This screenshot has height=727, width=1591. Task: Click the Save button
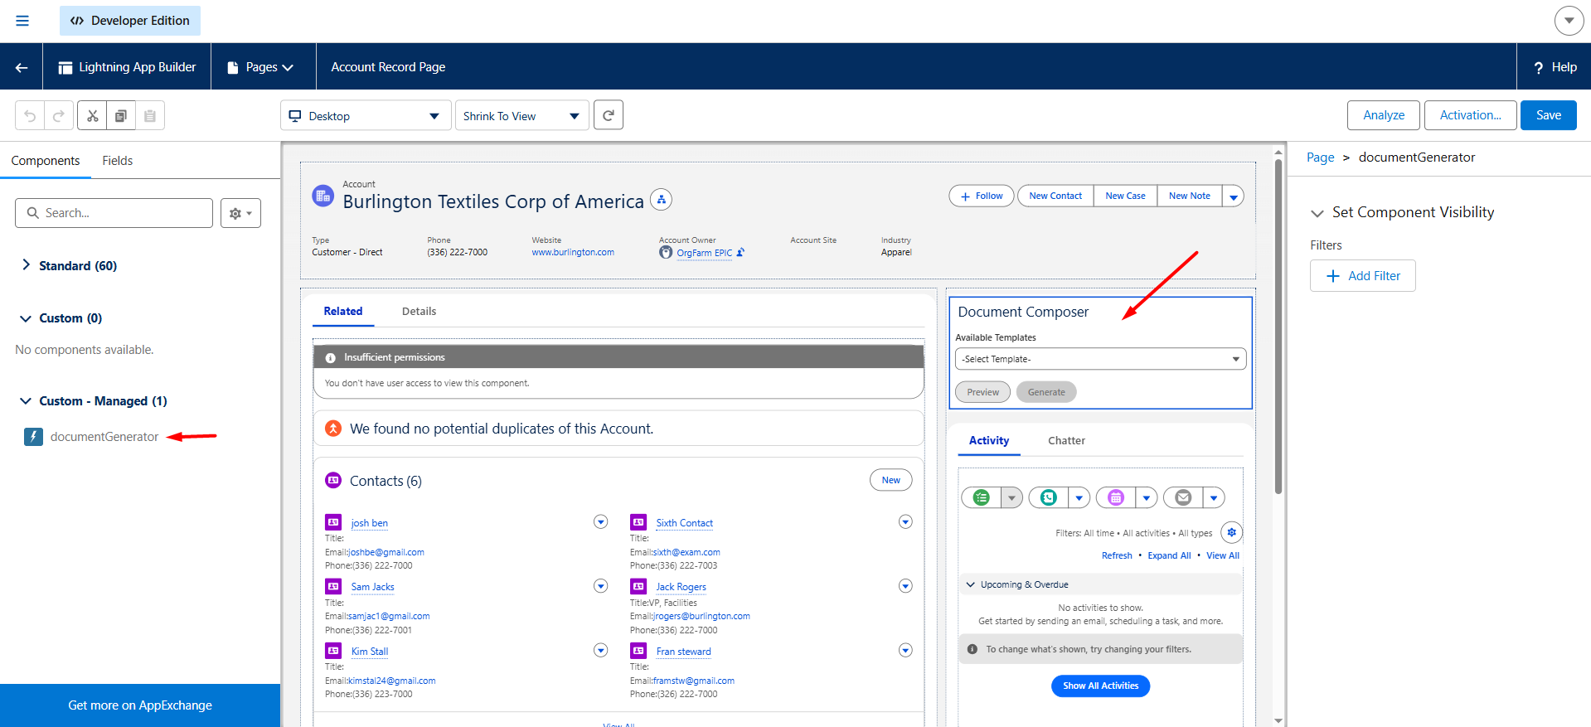(x=1548, y=115)
